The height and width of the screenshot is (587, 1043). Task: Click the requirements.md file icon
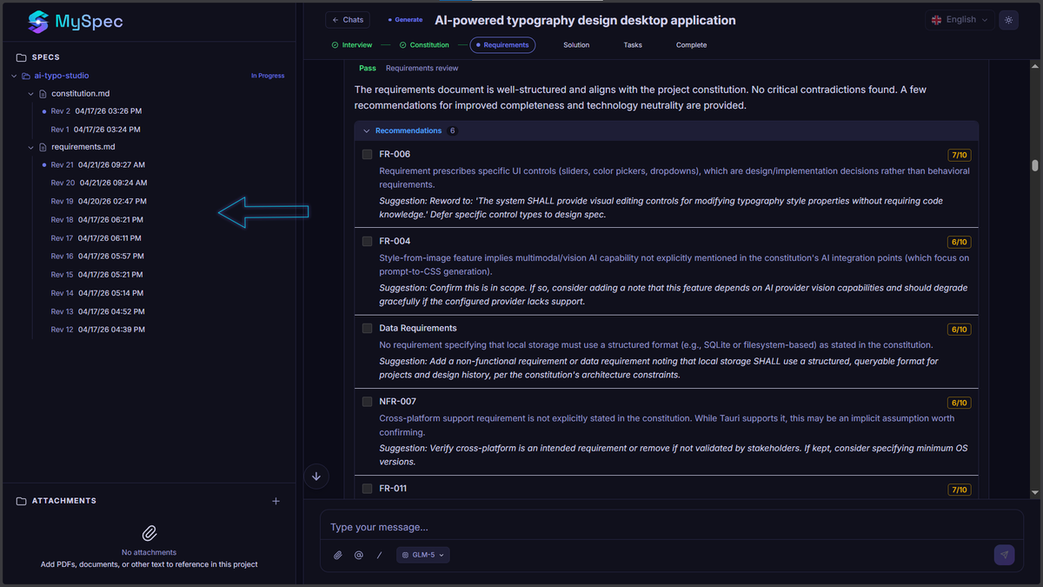tap(43, 147)
